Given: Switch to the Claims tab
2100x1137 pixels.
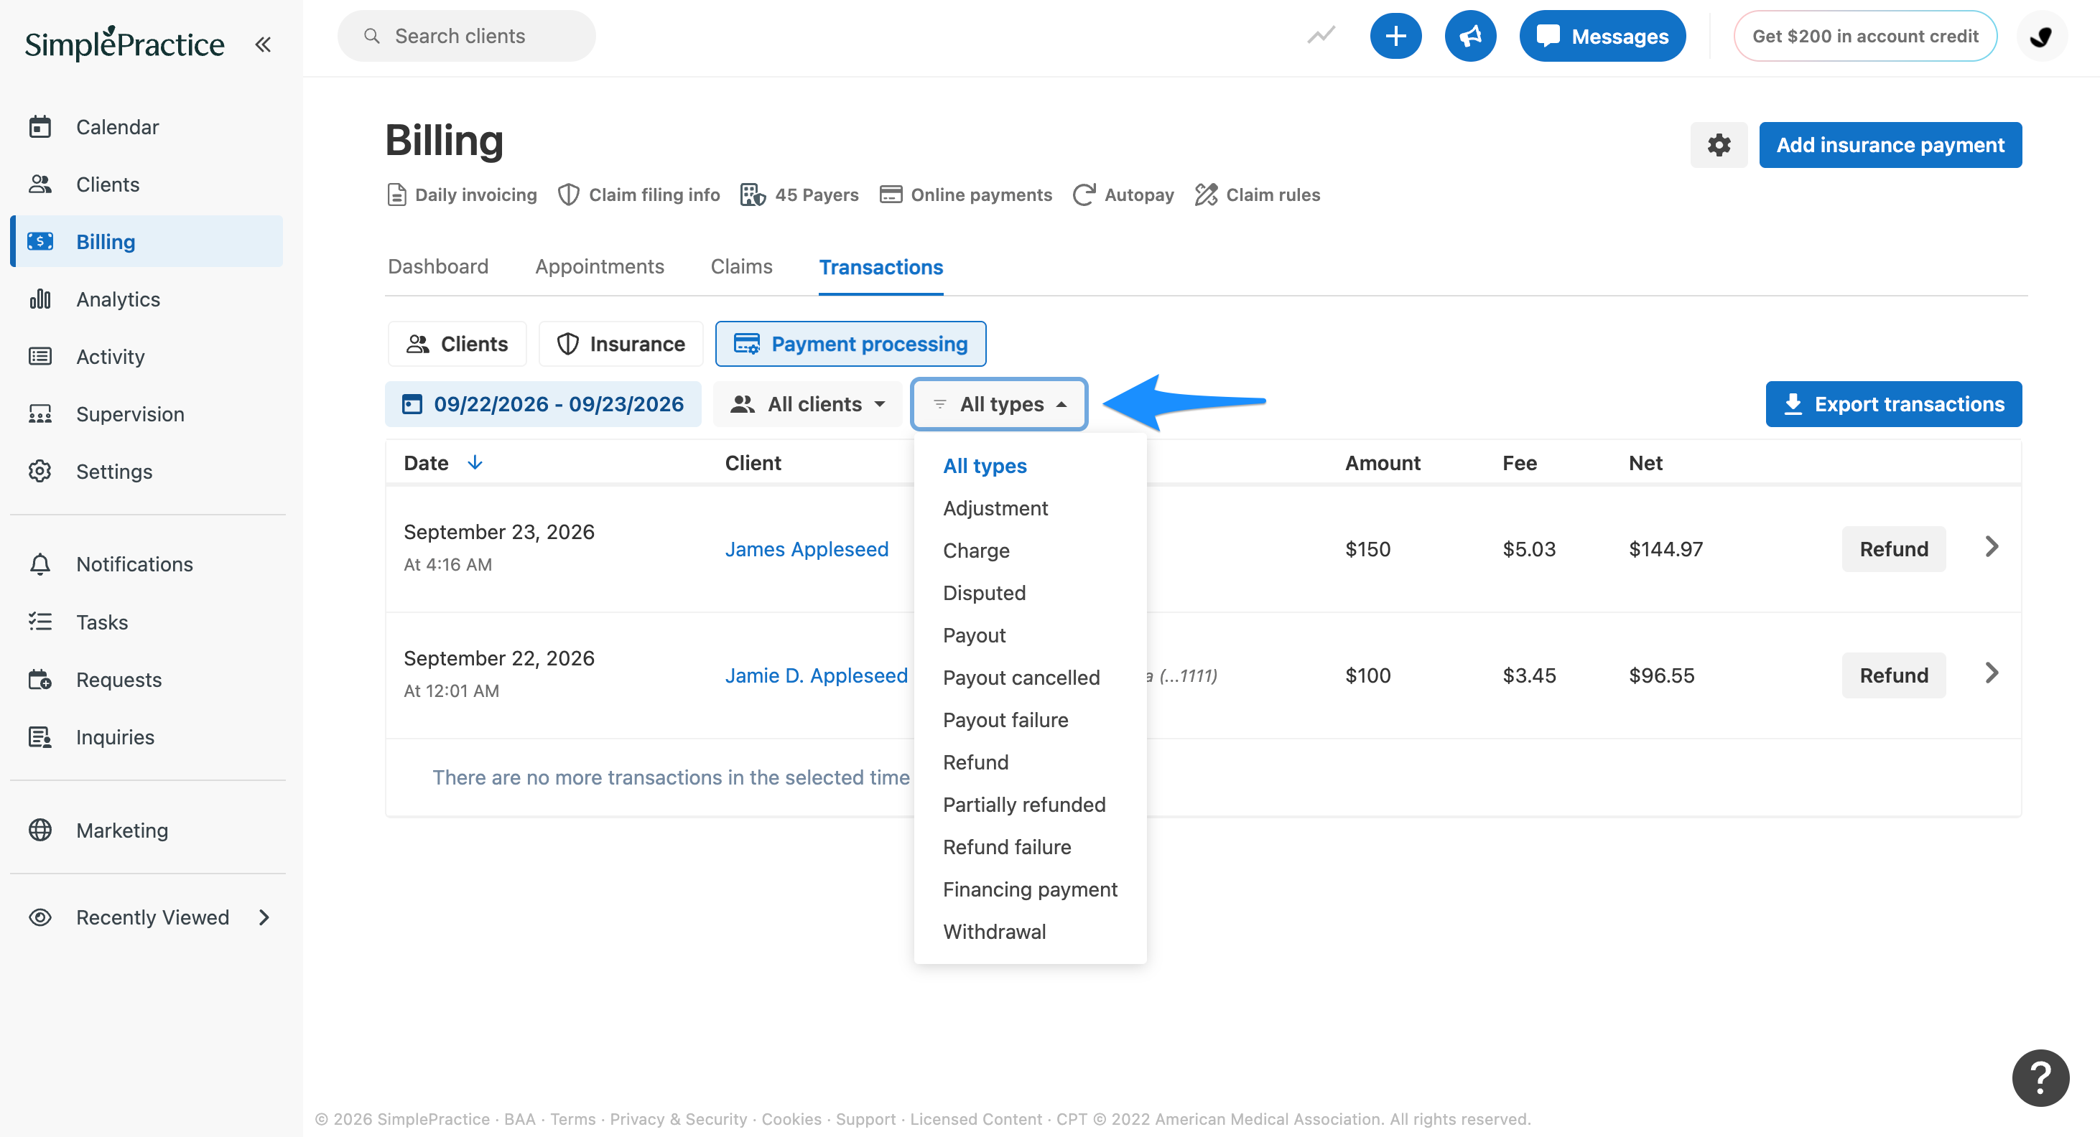Looking at the screenshot, I should (x=741, y=266).
